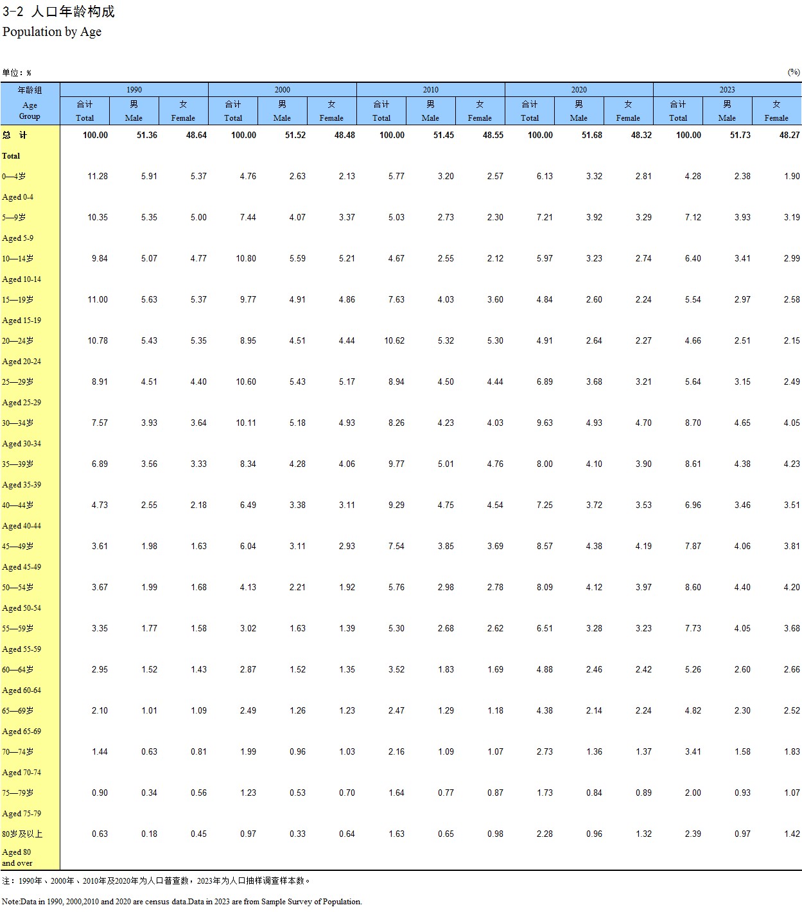Select the 'Aged 45-49' row label
The height and width of the screenshot is (912, 802).
coord(22,566)
